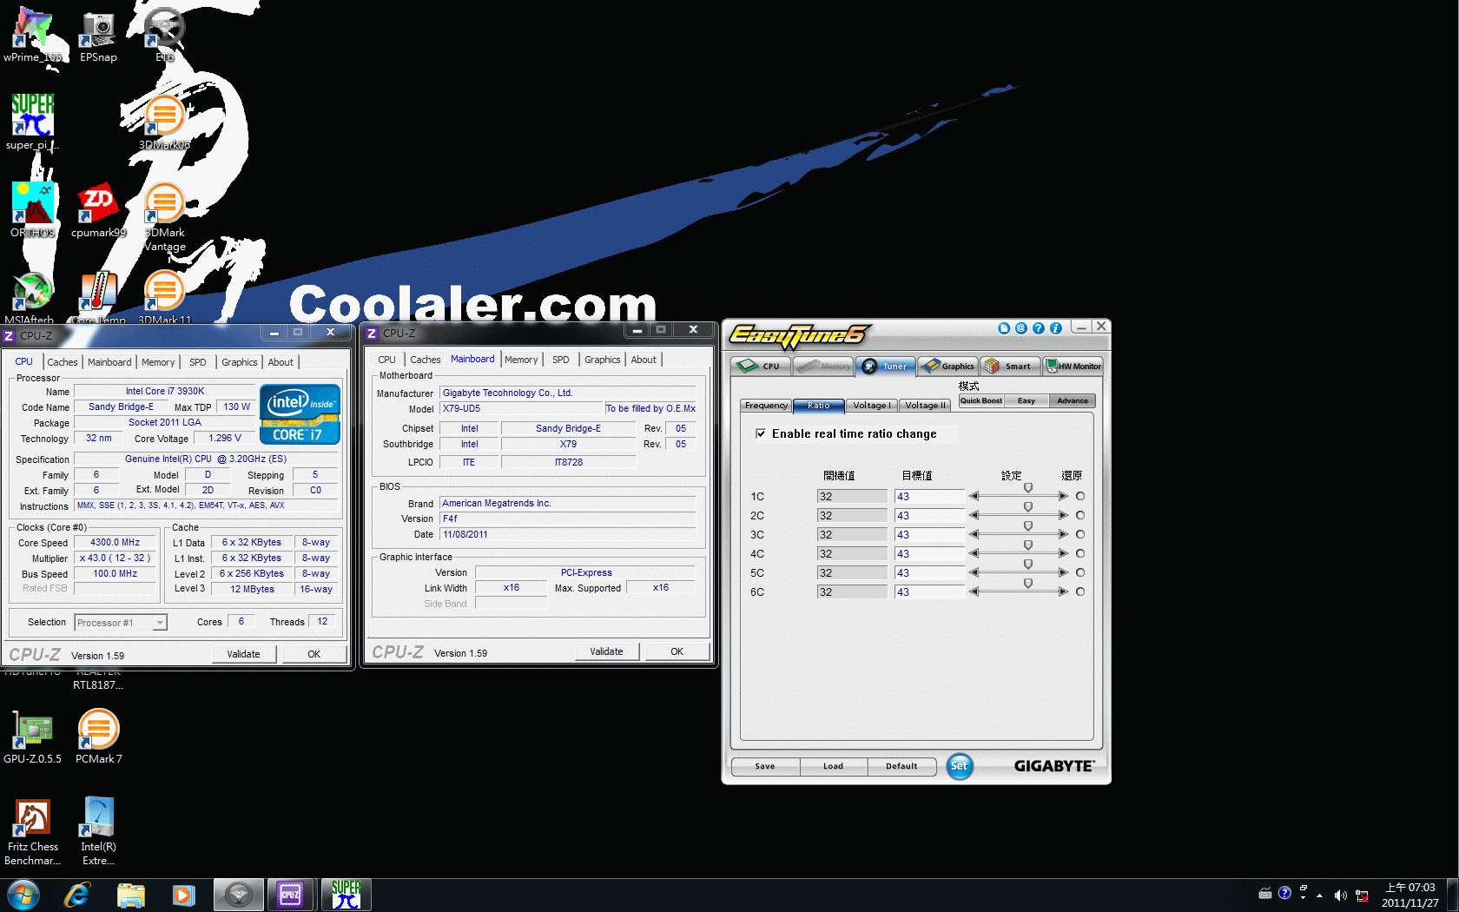Open the EPSnap desktop shortcut
The image size is (1459, 912).
tap(98, 35)
